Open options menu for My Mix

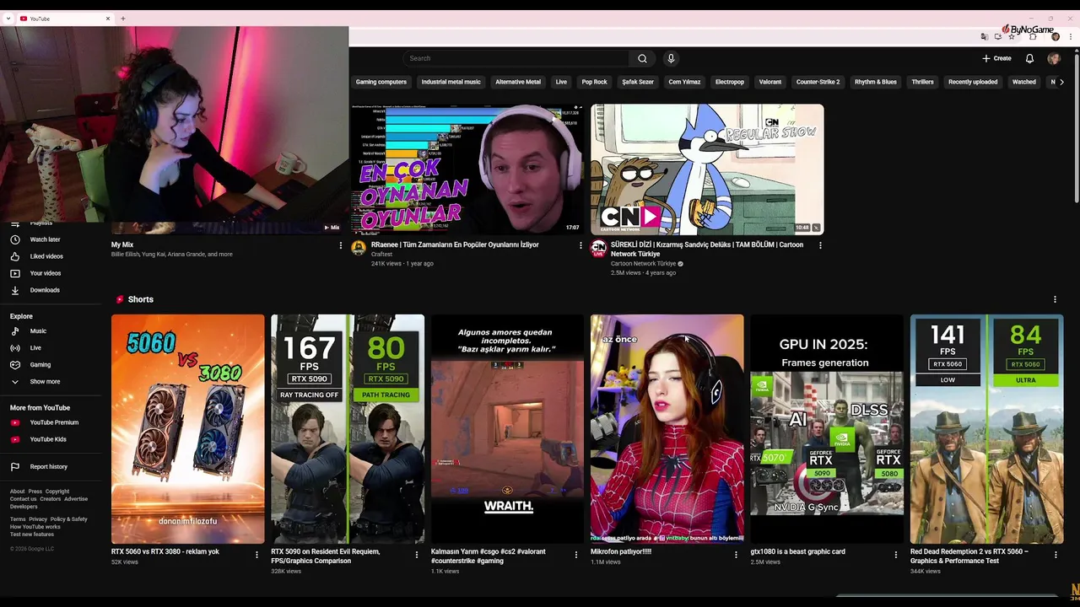click(x=341, y=245)
